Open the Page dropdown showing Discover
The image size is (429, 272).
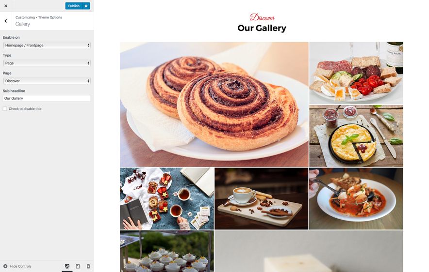(47, 81)
